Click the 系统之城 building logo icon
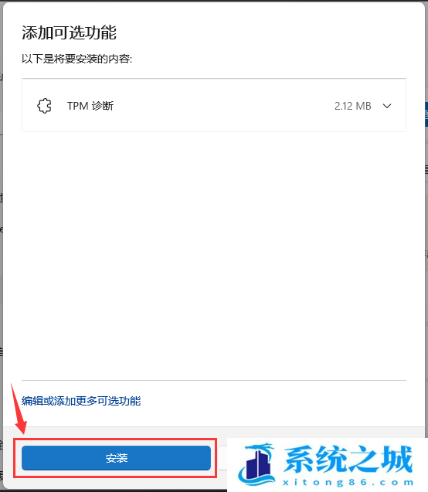The image size is (428, 492). tap(257, 464)
